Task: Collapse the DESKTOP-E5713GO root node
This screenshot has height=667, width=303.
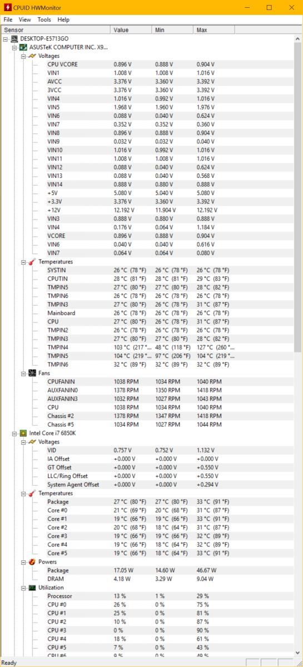Action: pos(6,39)
